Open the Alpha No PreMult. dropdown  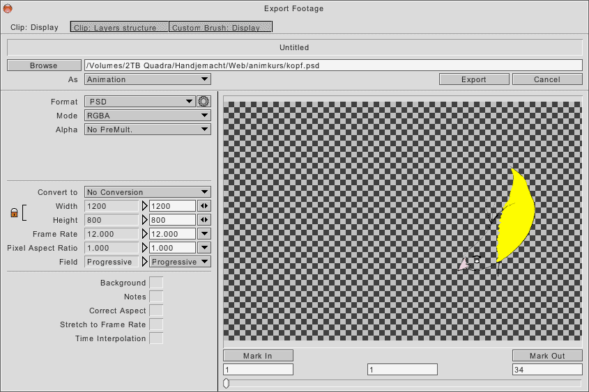point(148,130)
